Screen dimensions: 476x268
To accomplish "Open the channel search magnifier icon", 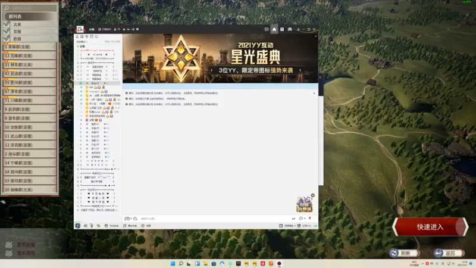I will [96, 36].
